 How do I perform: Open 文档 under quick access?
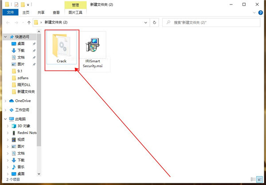point(21,58)
